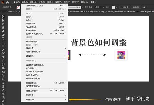Open the 选择(S) menu
This screenshot has height=105, width=154.
coord(50,2)
